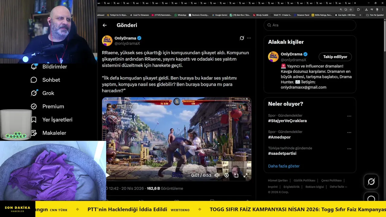Click Grok explain icon on the post
The width and height of the screenshot is (386, 217).
[242, 38]
